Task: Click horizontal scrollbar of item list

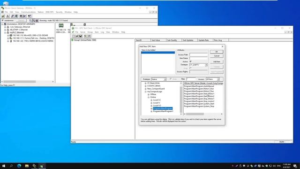Action: (x=203, y=114)
